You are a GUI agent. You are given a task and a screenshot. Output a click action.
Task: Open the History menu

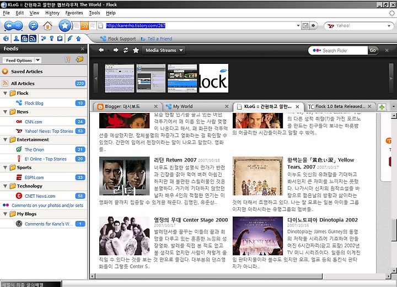pos(52,13)
